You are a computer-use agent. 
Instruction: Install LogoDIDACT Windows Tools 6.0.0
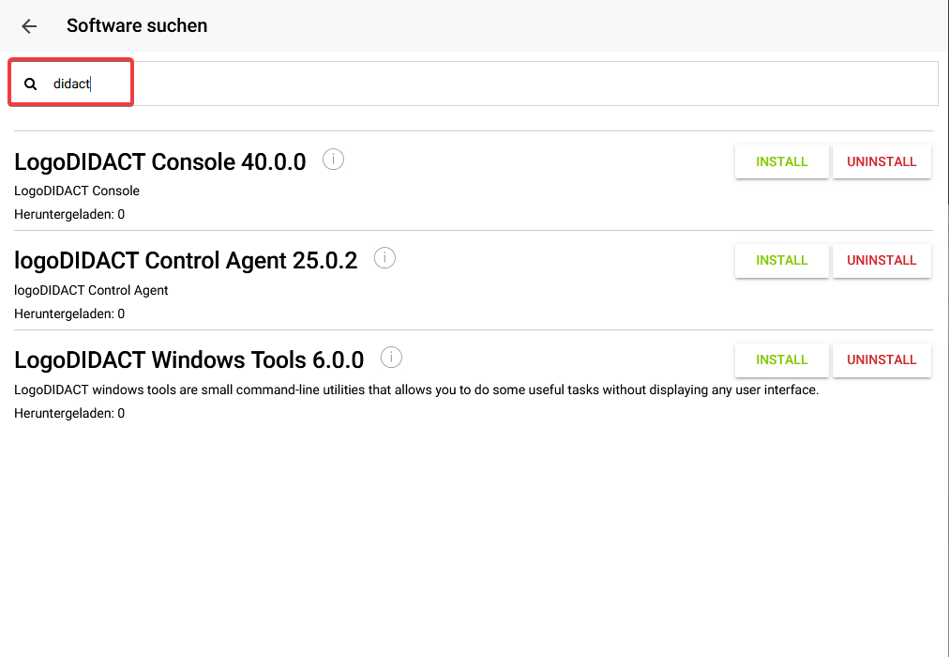[x=781, y=359]
